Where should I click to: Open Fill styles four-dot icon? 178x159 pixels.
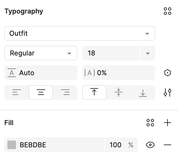tap(150, 123)
